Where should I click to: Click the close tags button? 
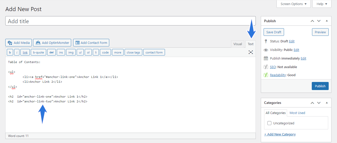click(133, 52)
